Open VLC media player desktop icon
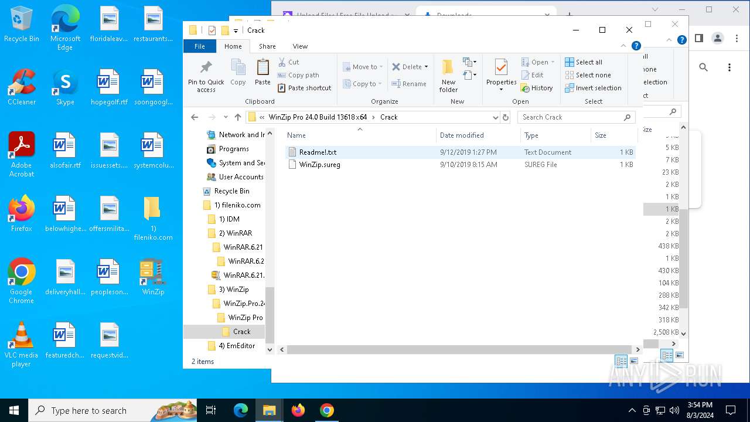This screenshot has width=750, height=422. 22,345
